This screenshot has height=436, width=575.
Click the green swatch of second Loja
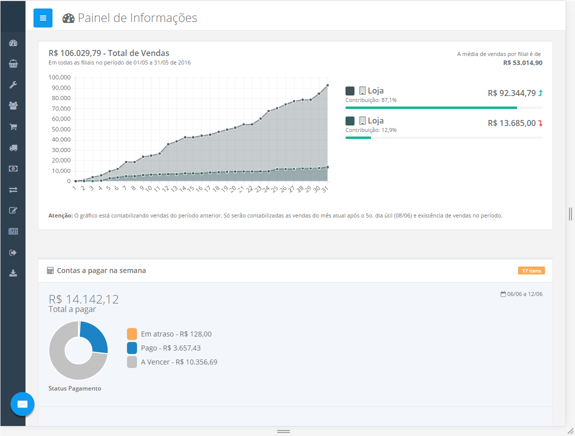350,121
